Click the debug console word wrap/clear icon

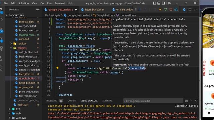click(186, 101)
